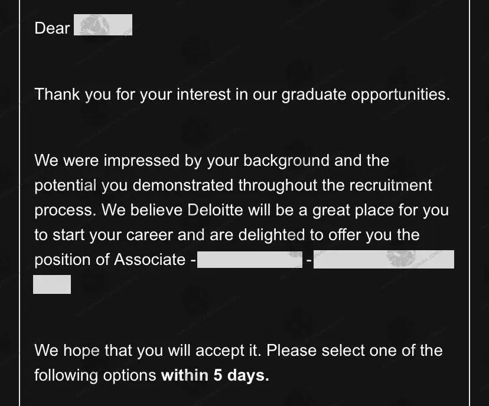Click the line starting "We were impressed"
Viewport: 489px width, 406px height.
(x=212, y=161)
